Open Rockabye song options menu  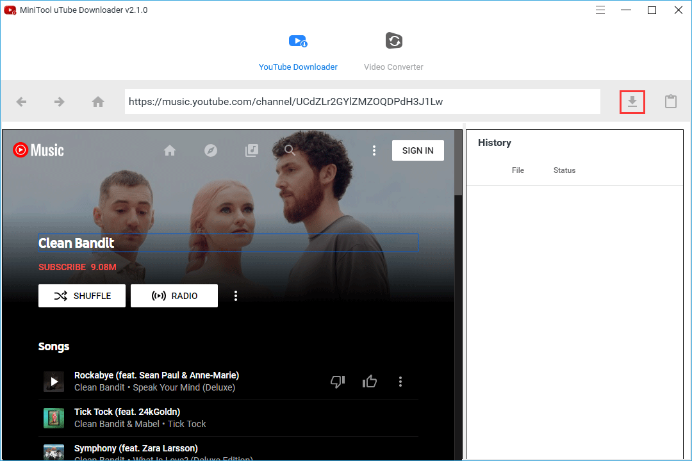point(400,382)
